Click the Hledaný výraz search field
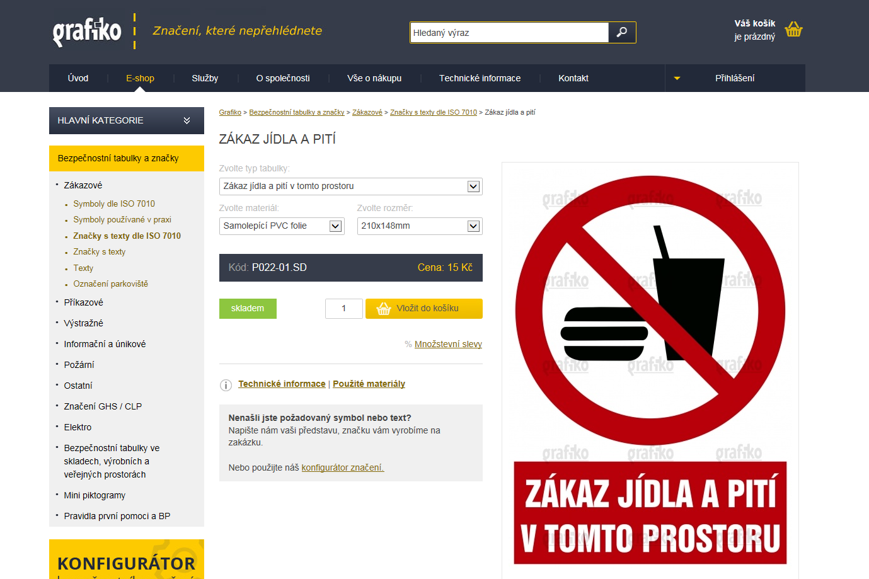 [510, 33]
